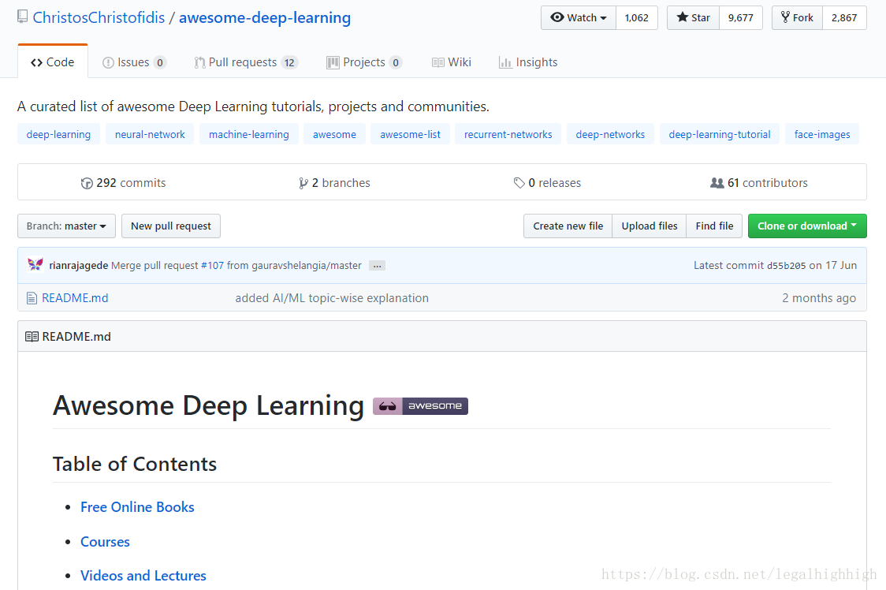Screen dimensions: 886x590
Task: Open the Branch: master dropdown
Action: coord(66,226)
